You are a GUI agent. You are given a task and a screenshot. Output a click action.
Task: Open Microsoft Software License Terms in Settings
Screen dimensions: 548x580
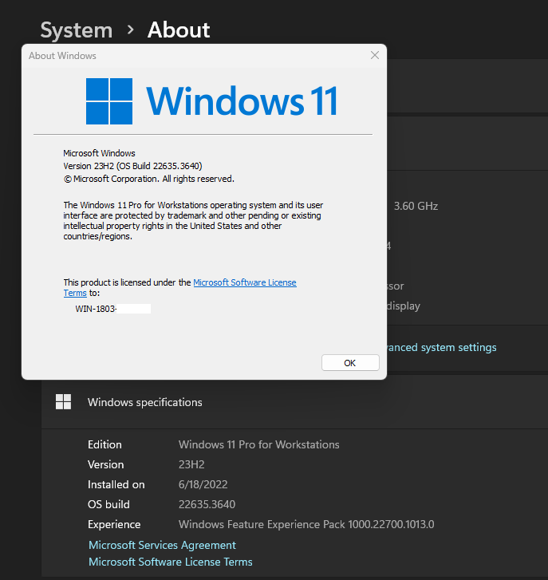tap(171, 562)
